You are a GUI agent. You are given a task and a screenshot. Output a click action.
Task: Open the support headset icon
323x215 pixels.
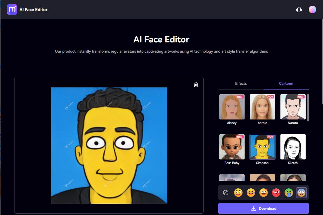tap(299, 9)
